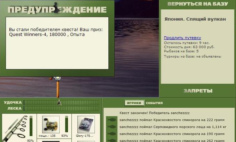The width and height of the screenshot is (236, 142).
Task: Click Турниры на базе: не объявлены line
Action: 192,57
